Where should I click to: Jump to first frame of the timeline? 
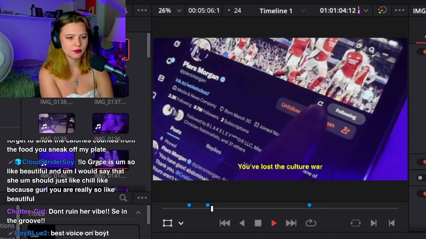pos(225,223)
